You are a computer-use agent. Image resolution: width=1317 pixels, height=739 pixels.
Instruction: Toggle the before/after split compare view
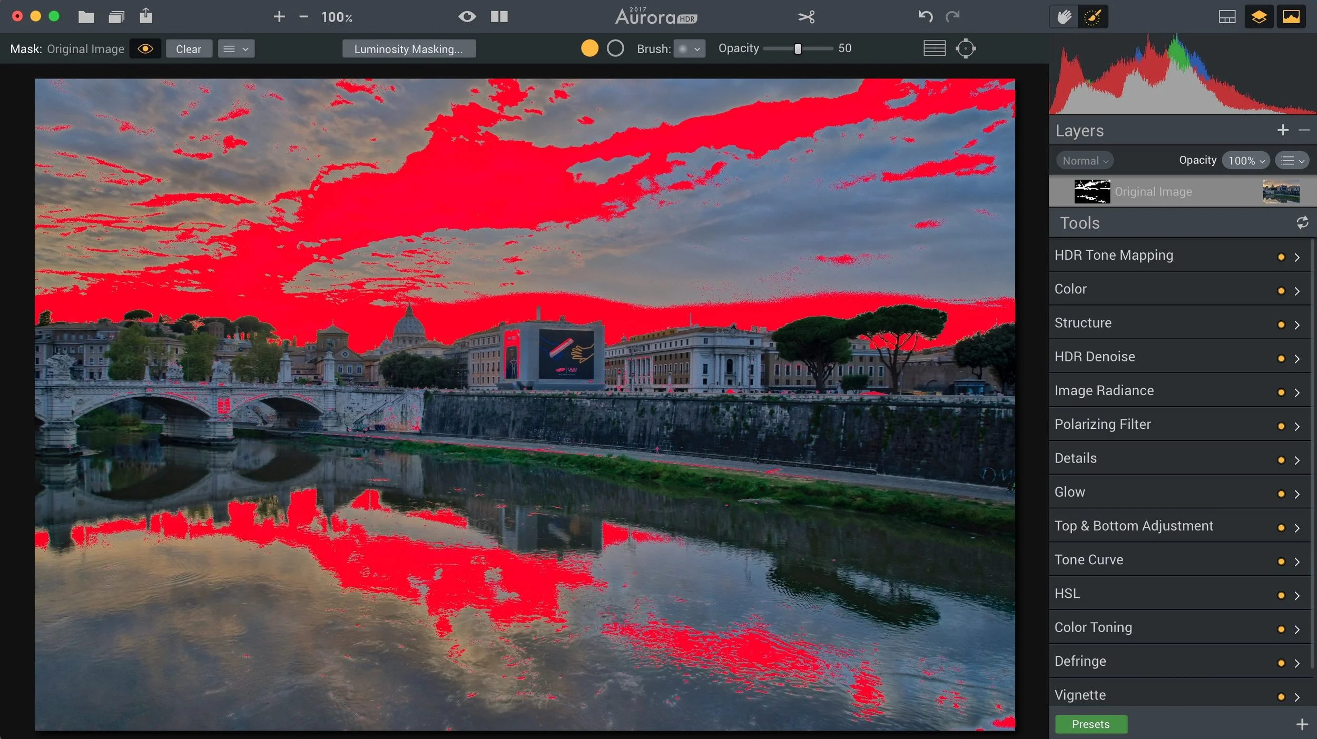499,17
